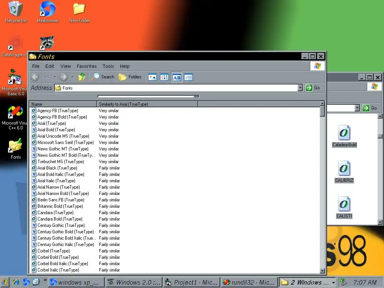384x288 pixels.
Task: Click Century Gothic Italic (TrueType) entry
Action: [x=66, y=244]
